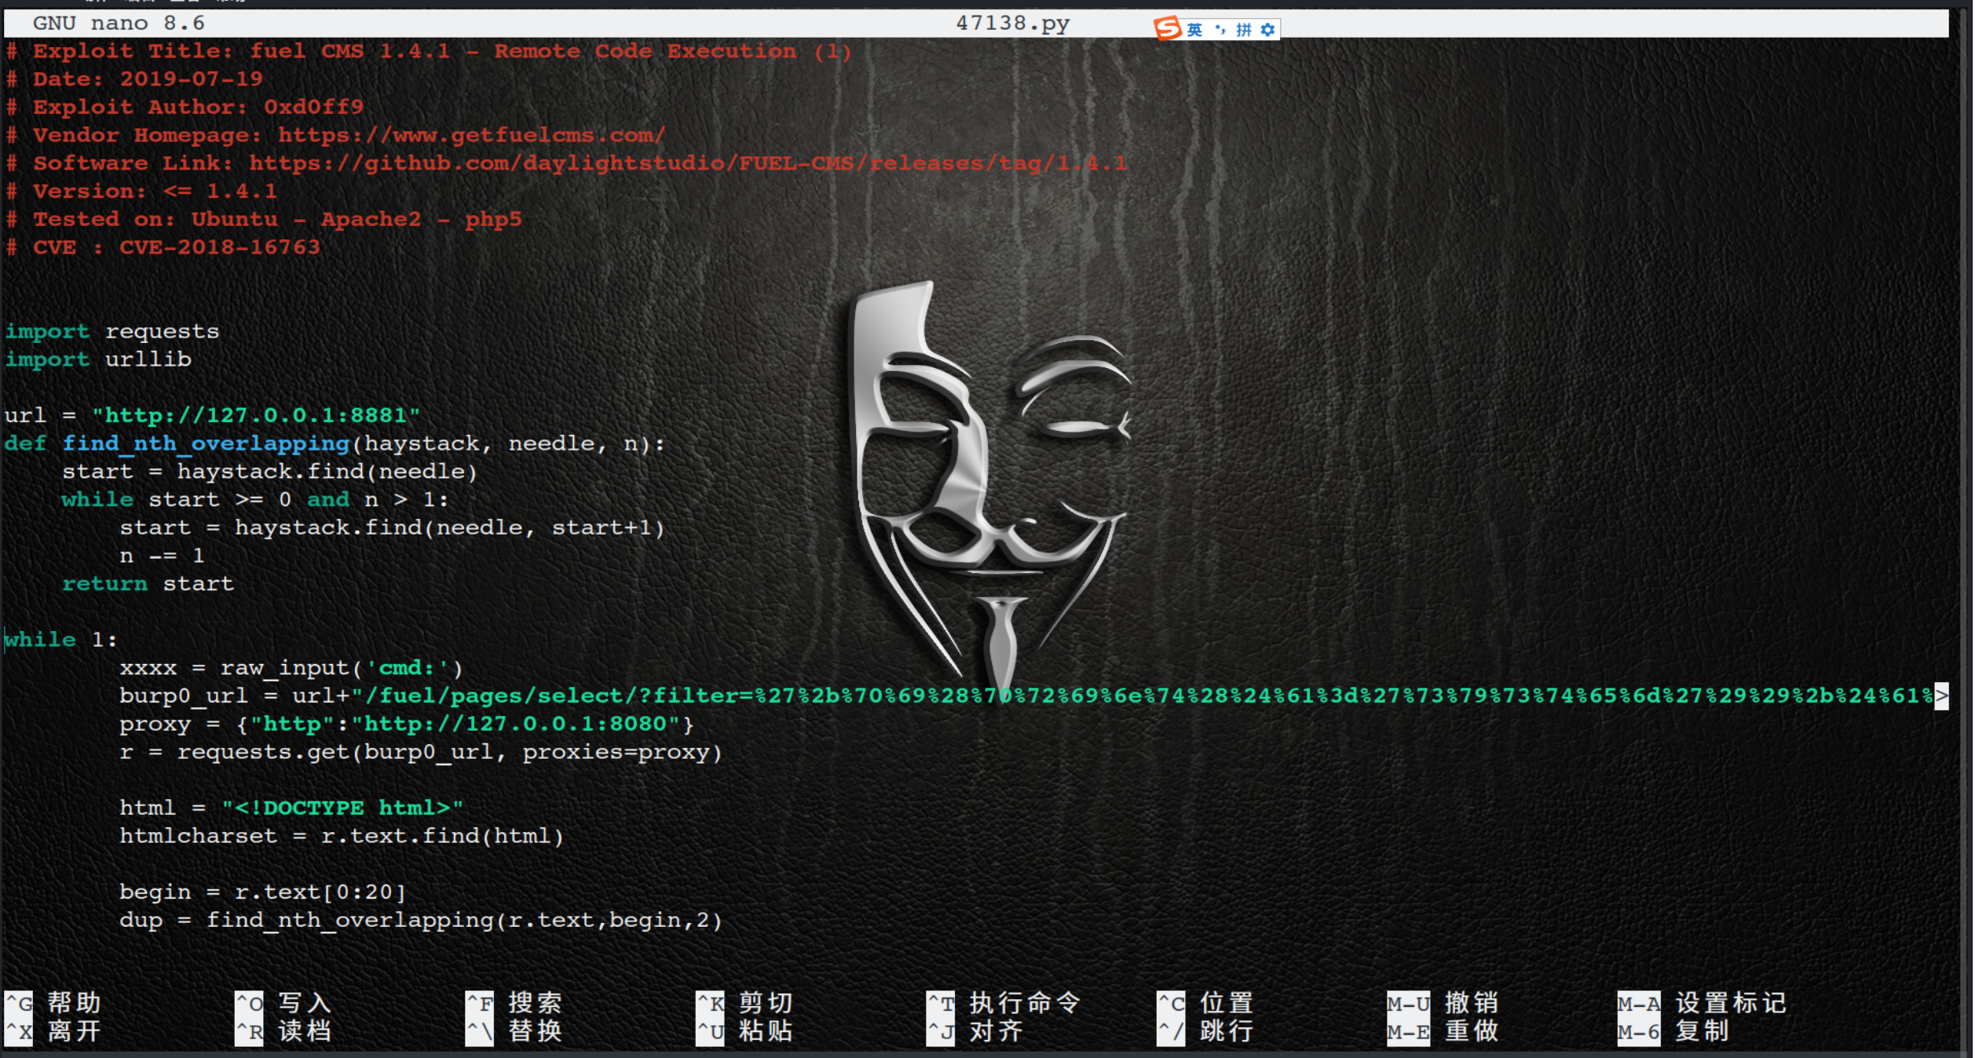
Task: Click the M-U 撤销 undo shortcut
Action: pos(1443,1002)
